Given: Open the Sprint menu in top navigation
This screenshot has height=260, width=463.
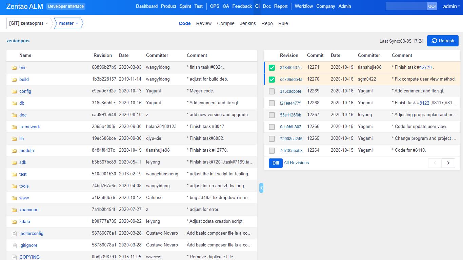Looking at the screenshot, I should pos(185,6).
